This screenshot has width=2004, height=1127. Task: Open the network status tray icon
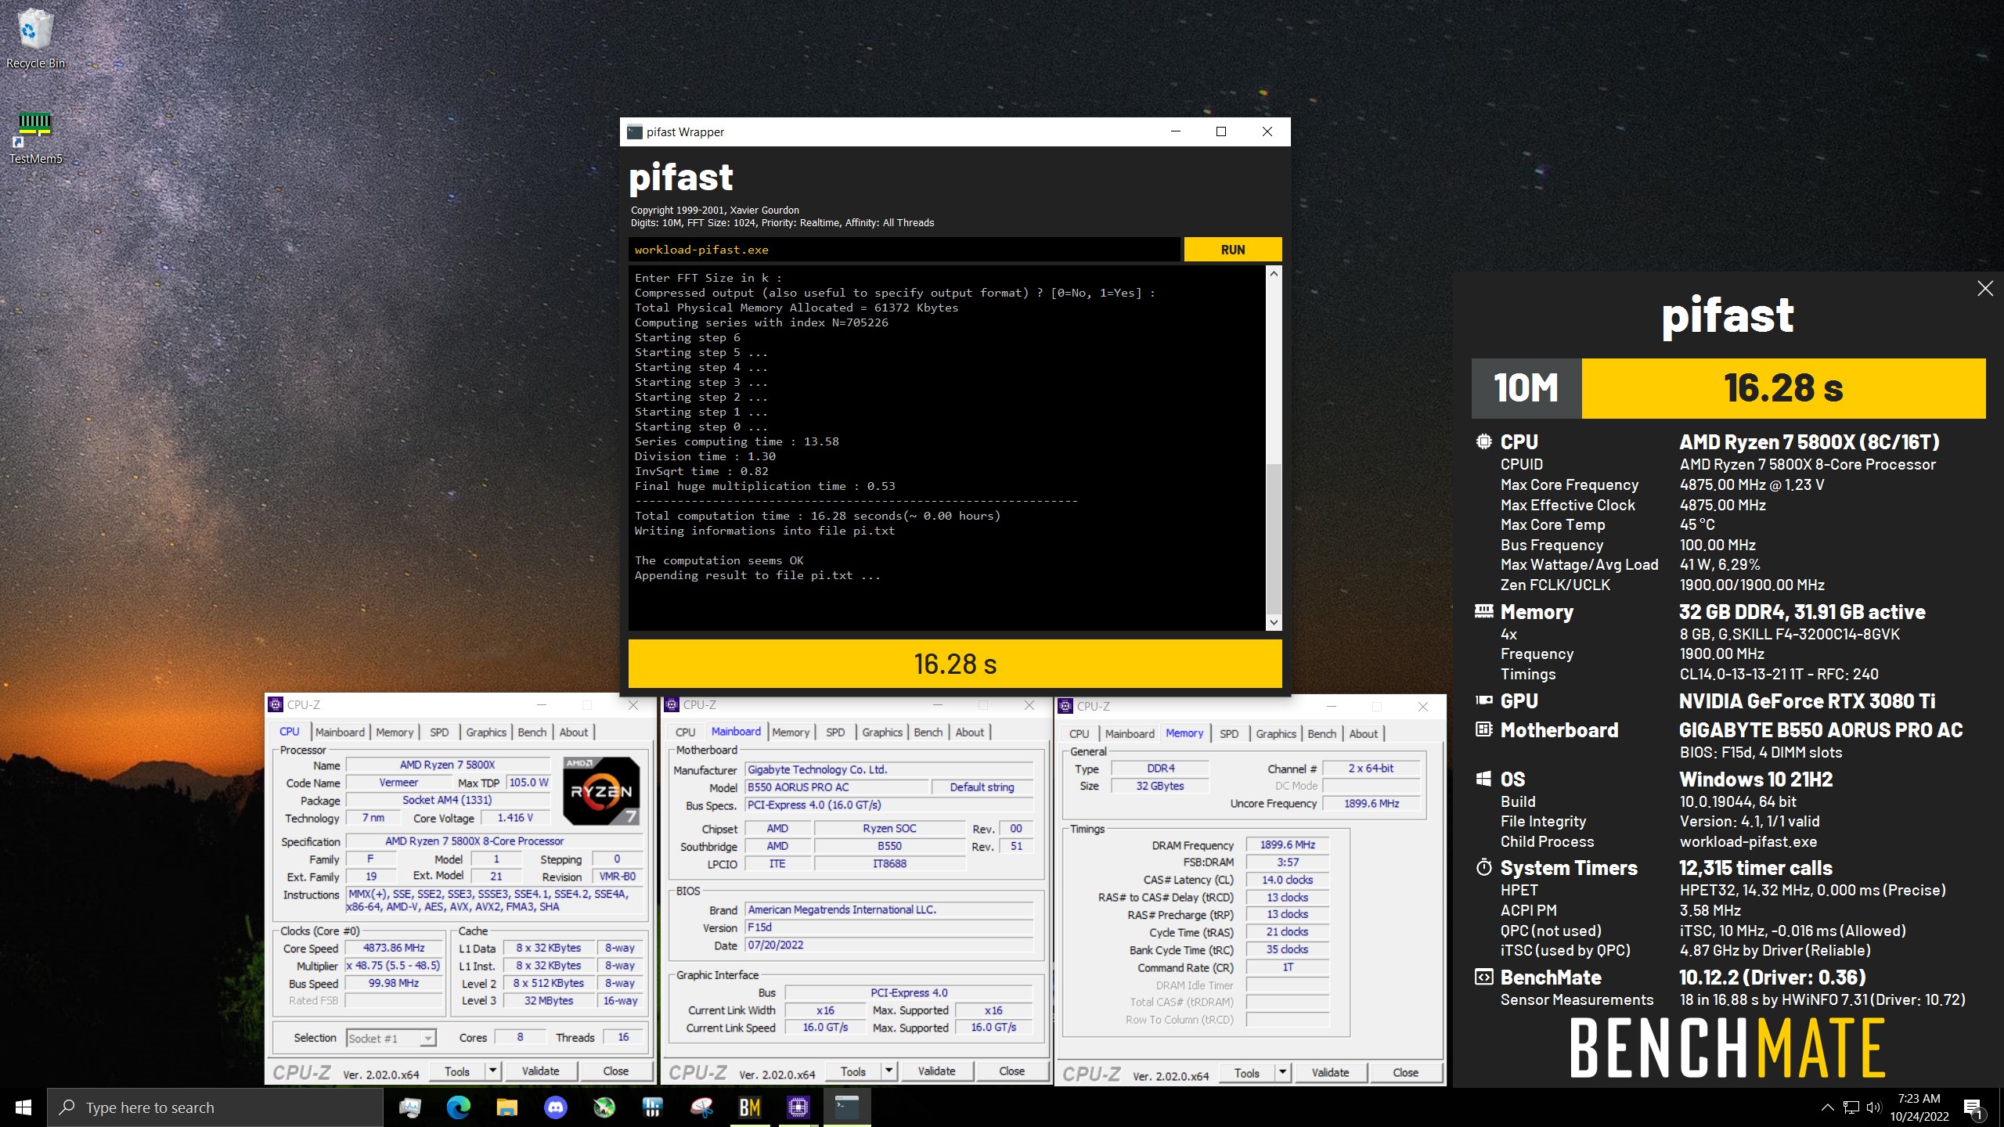coord(1851,1107)
